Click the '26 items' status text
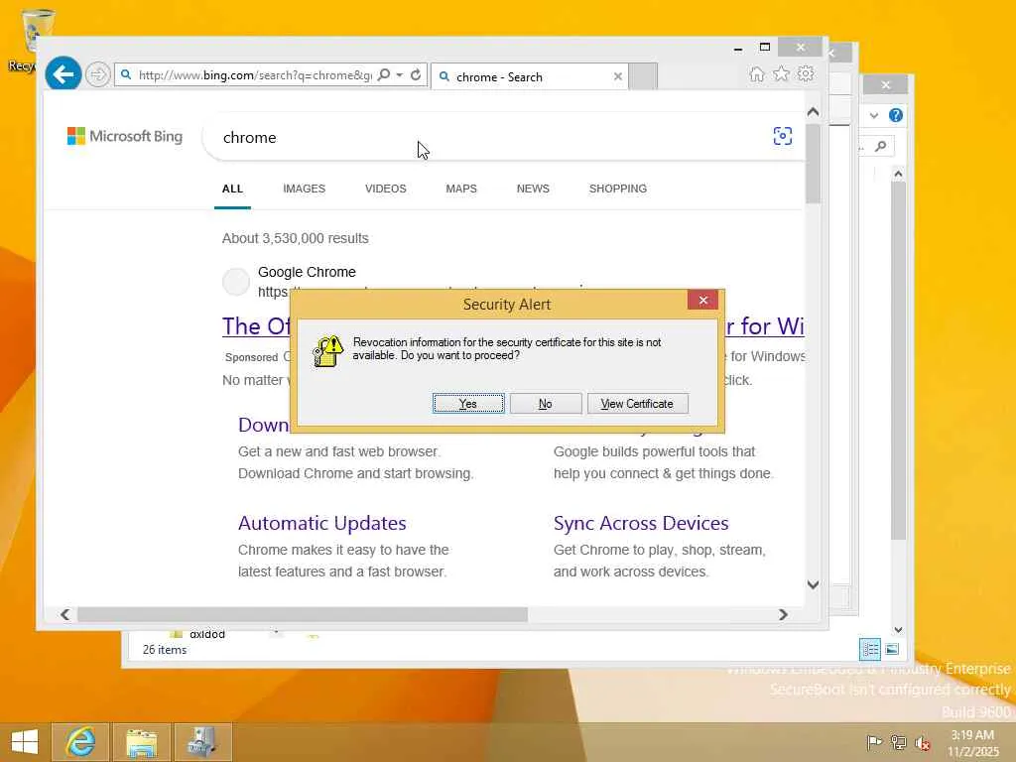Screen dimensions: 1016x762 click(165, 650)
